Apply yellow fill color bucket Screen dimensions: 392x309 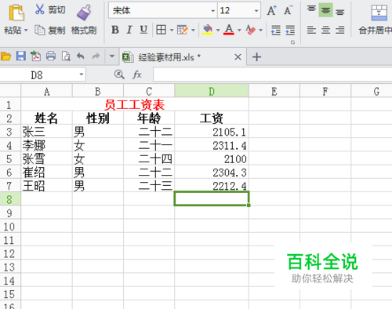click(x=208, y=30)
